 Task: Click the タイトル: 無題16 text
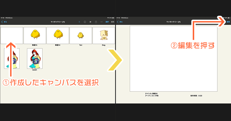pos(151,94)
